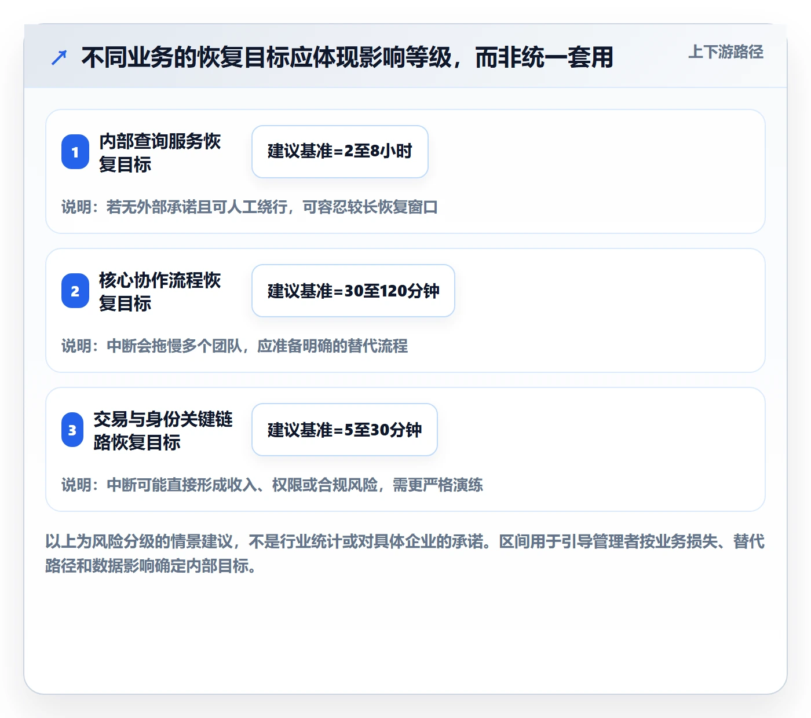The height and width of the screenshot is (718, 811).
Task: Click the 上下游路径 label in the header
Action: pyautogui.click(x=726, y=52)
